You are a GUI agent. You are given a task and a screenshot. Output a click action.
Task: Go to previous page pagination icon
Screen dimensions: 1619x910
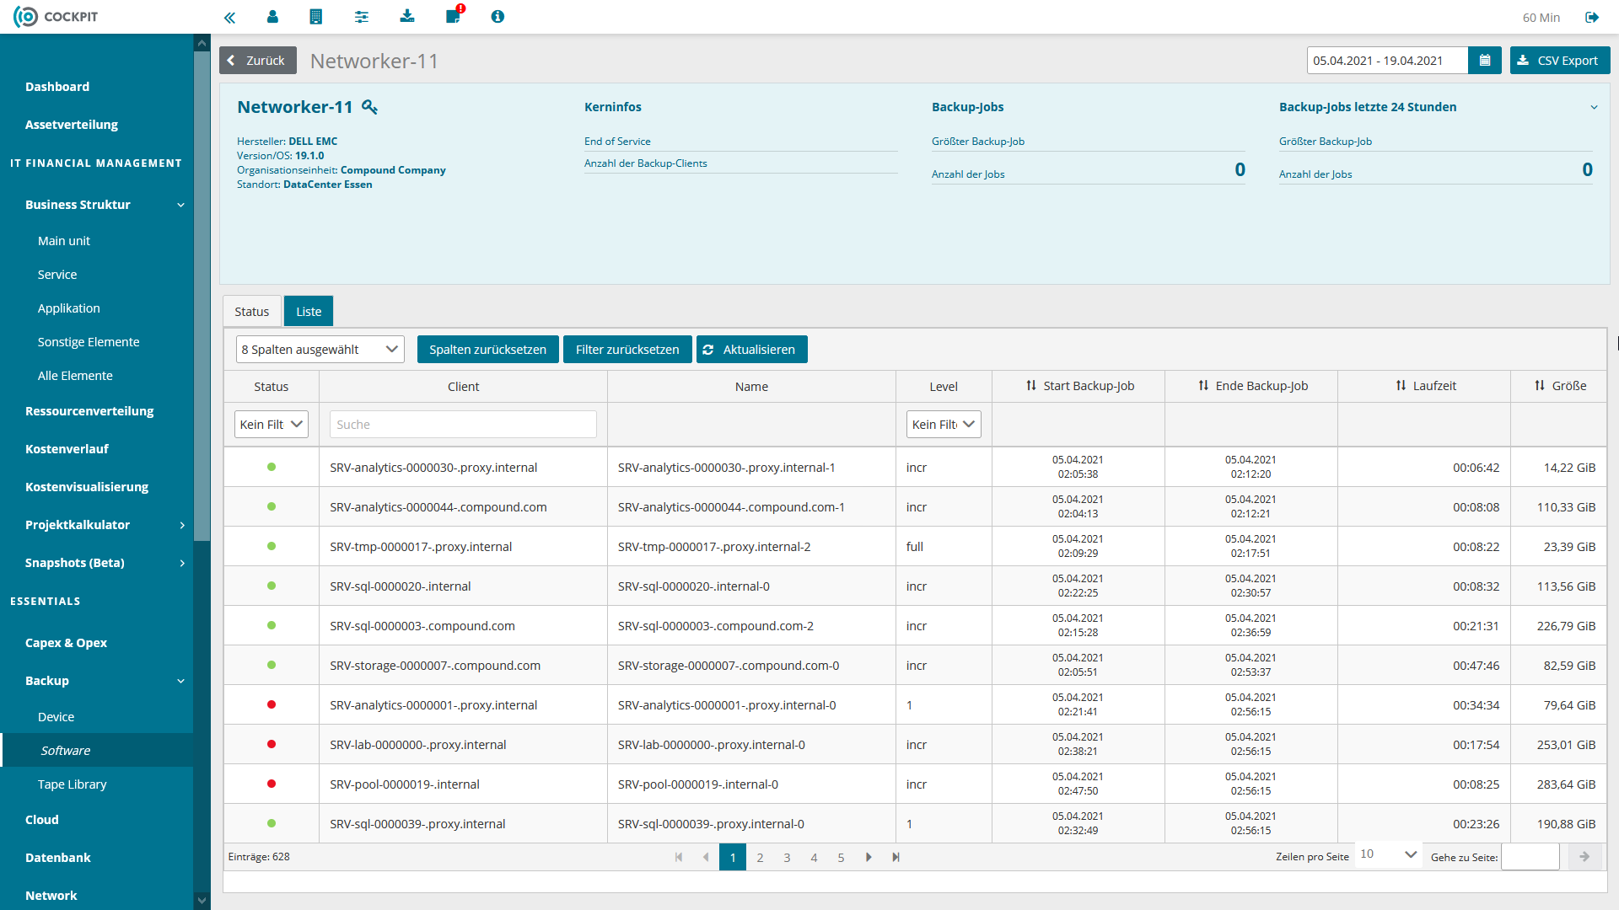coord(706,857)
